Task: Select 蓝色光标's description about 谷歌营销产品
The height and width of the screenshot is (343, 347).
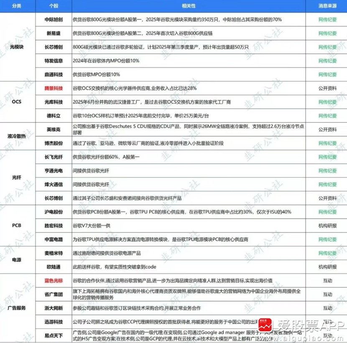Action: click(173, 280)
